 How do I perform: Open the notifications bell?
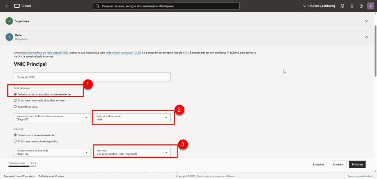click(352, 6)
